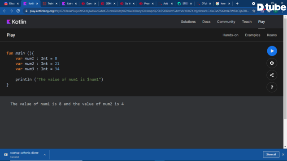Close the Dam tab

pos(95,4)
